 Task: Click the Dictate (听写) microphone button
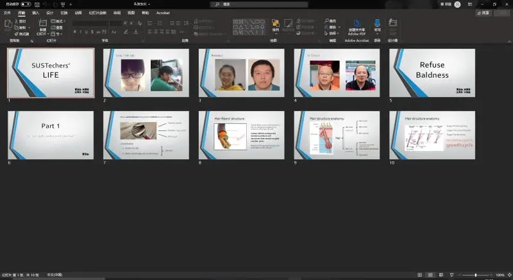[377, 26]
